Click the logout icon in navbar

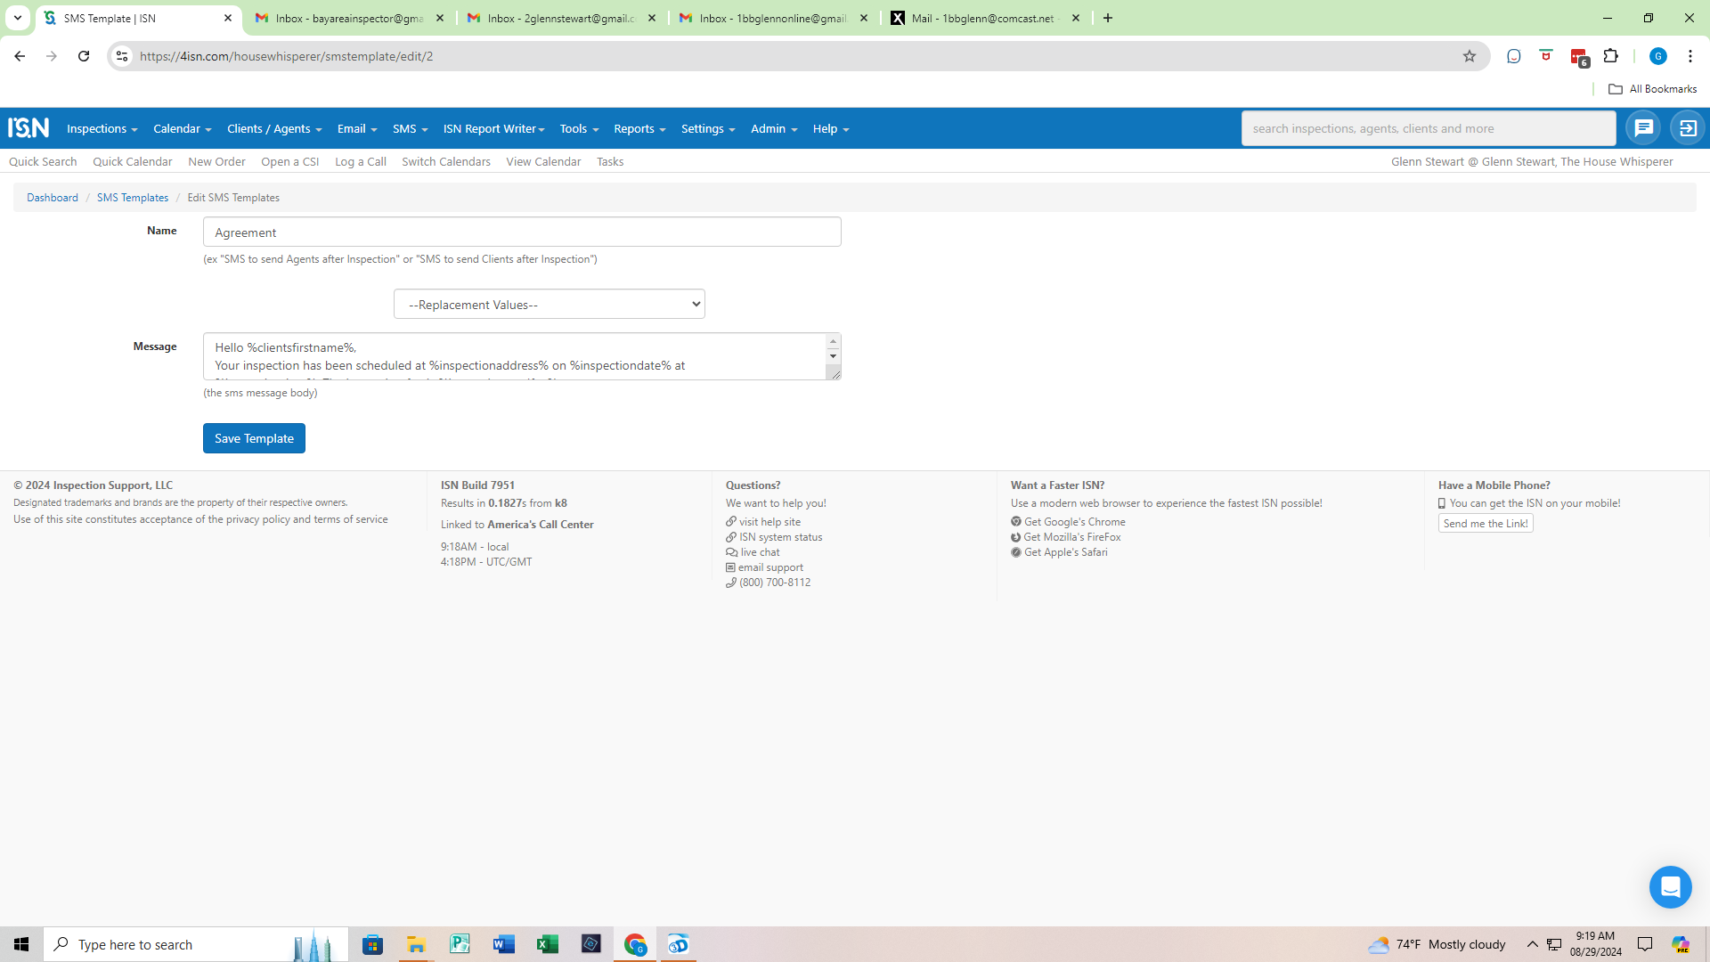coord(1688,128)
